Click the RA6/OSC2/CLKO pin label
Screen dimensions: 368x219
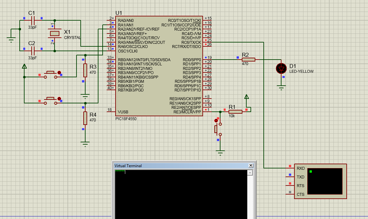pos(133,47)
